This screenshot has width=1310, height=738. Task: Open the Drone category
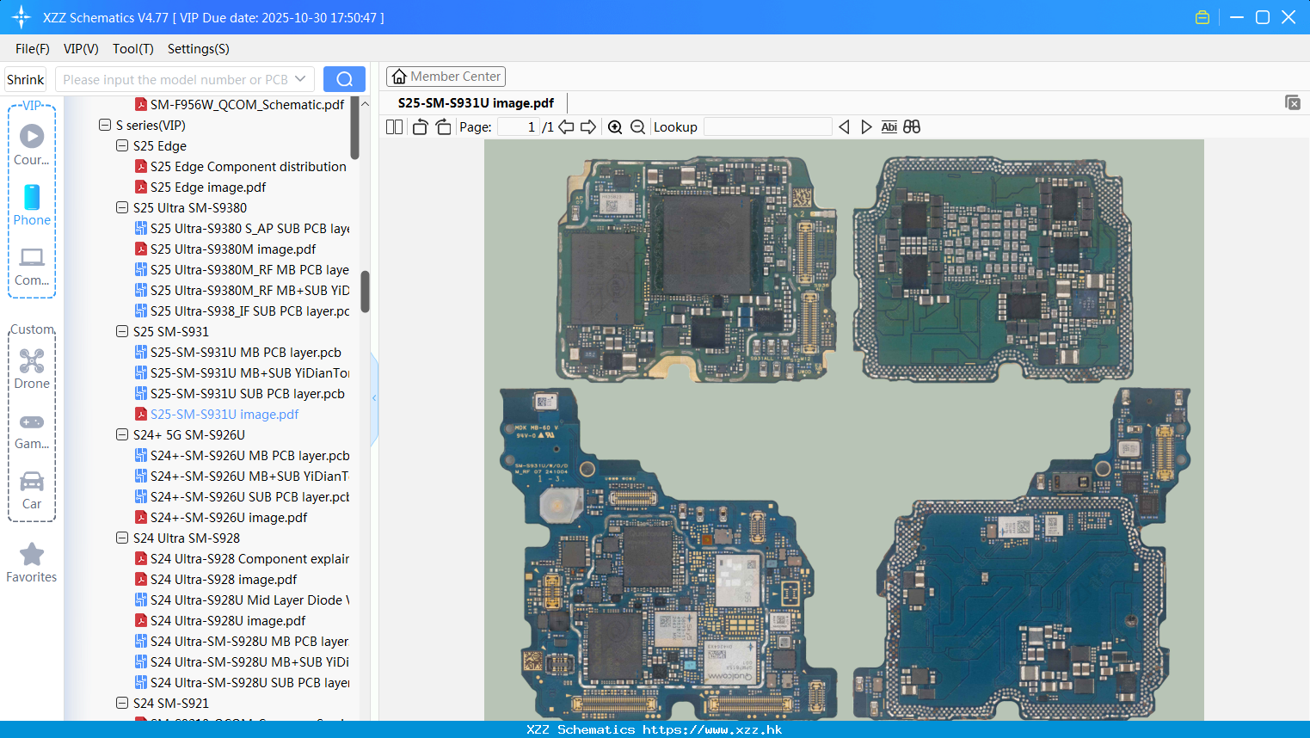[x=32, y=369]
